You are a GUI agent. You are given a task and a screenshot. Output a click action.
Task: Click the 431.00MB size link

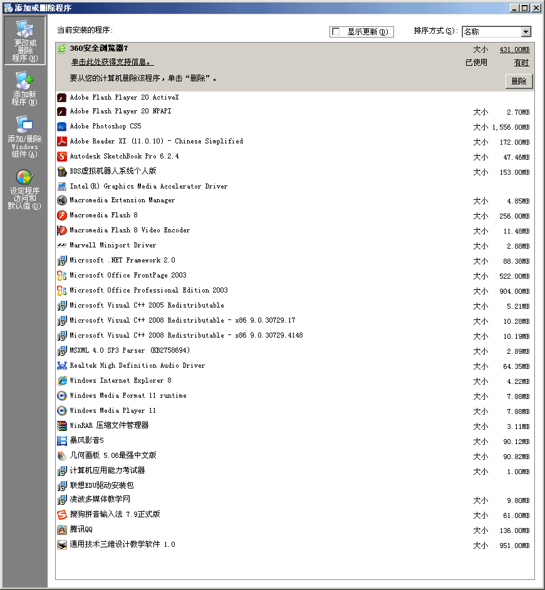point(514,49)
